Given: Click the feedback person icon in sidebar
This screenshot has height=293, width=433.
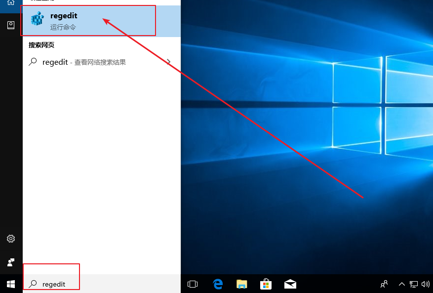Looking at the screenshot, I should click(10, 262).
